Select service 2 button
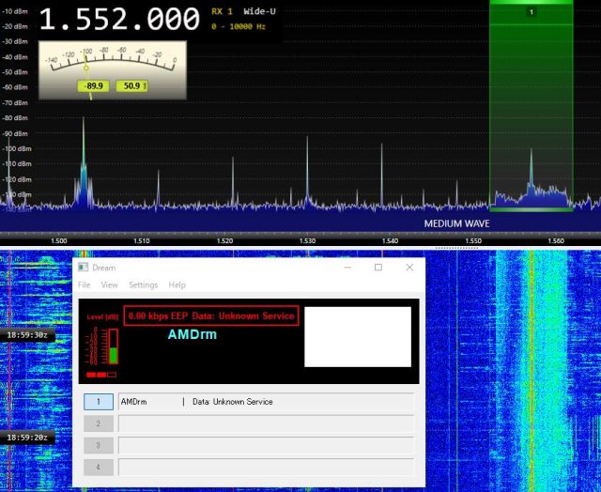 coord(98,423)
